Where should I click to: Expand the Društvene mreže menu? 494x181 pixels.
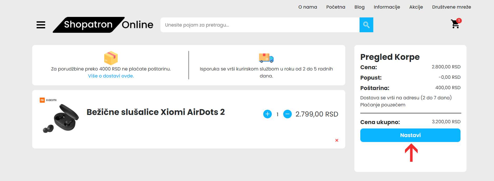point(451,7)
